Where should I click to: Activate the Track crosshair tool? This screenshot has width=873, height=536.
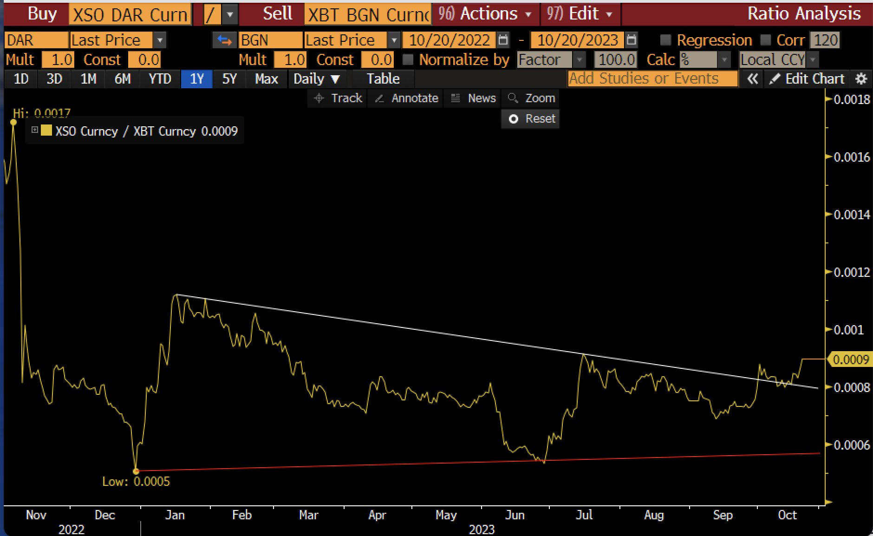click(x=338, y=98)
